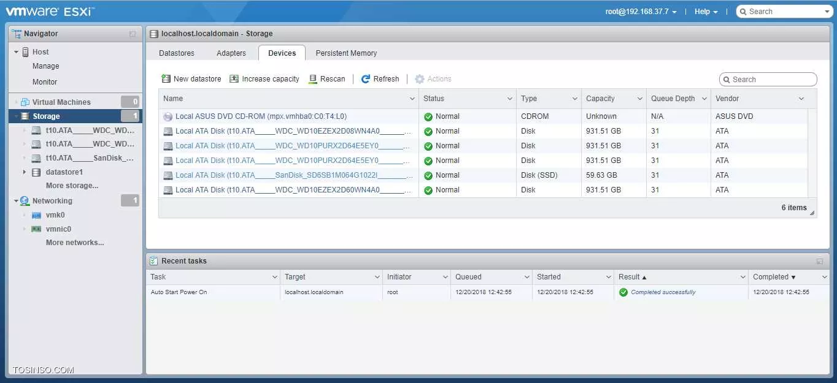Click the Rescan icon
Screen dimensions: 837x383
(312, 79)
